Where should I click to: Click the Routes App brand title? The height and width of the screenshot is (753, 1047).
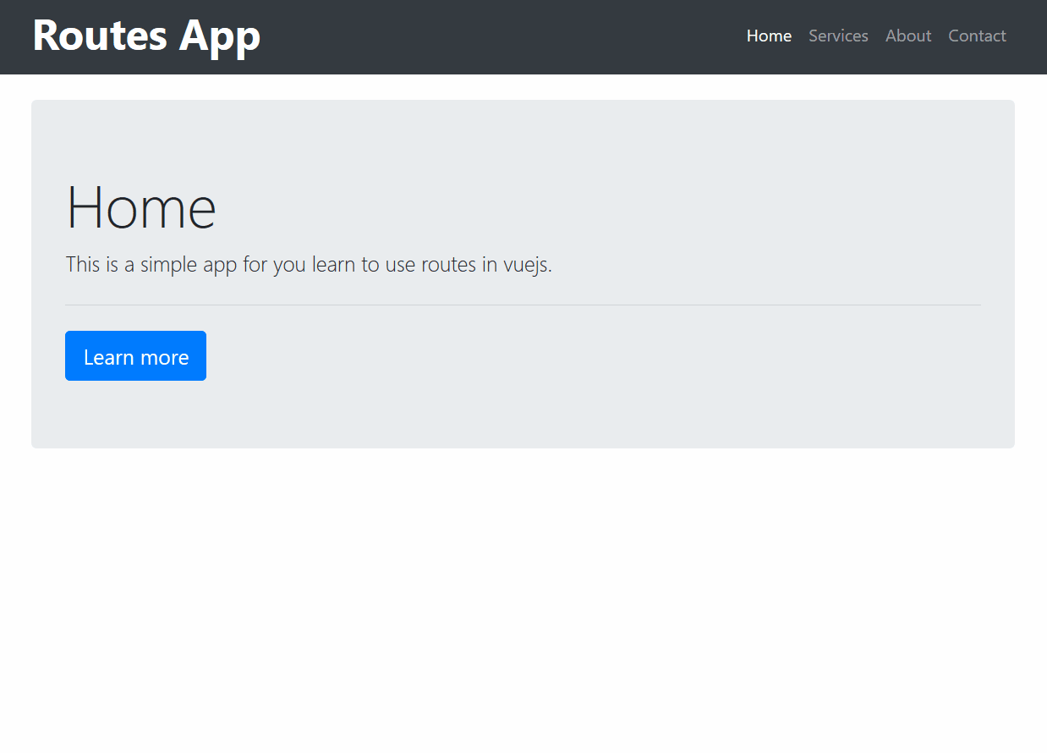(x=146, y=36)
